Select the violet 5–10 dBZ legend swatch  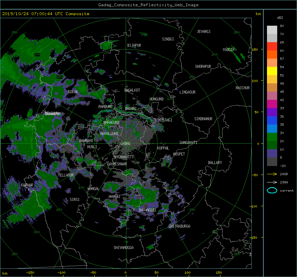[x=272, y=153]
